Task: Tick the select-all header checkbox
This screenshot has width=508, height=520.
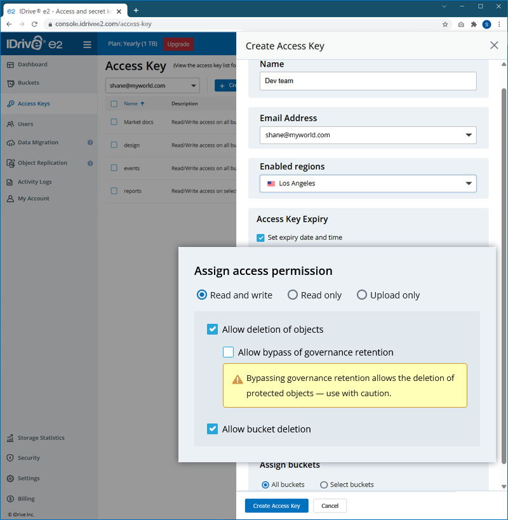Action: (114, 103)
